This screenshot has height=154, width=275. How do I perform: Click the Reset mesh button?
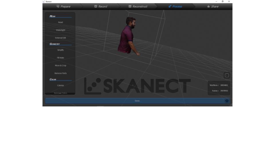(60, 22)
